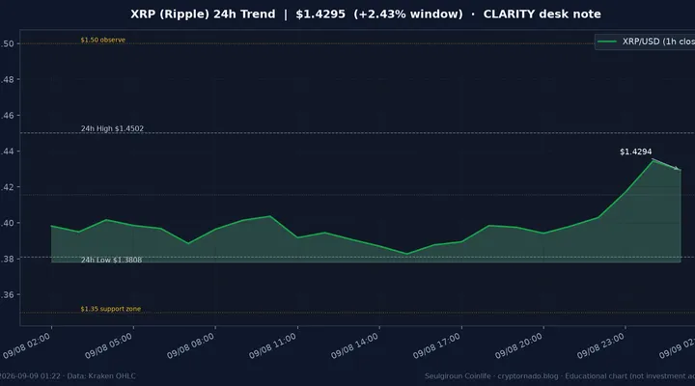Click the '$1.4294' last price annotation
Screen dimensions: 695x386
pyautogui.click(x=635, y=152)
